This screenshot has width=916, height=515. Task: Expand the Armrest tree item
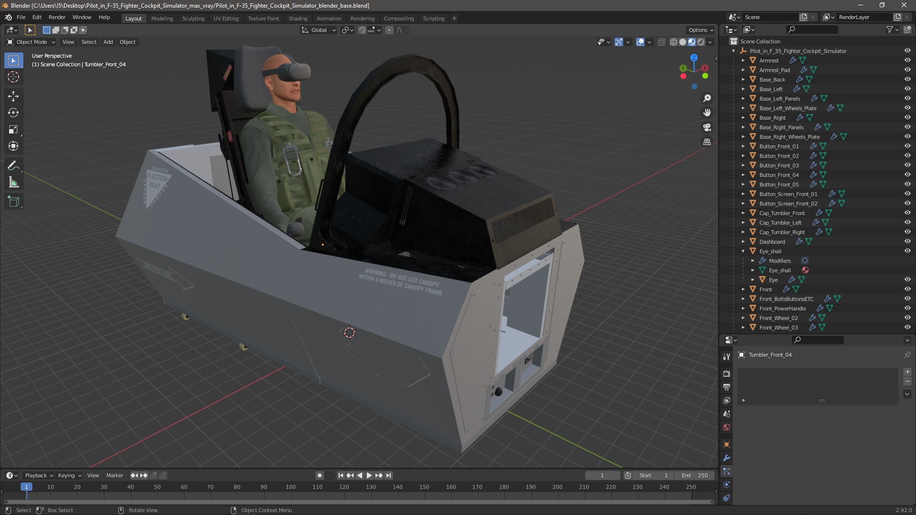tap(743, 61)
